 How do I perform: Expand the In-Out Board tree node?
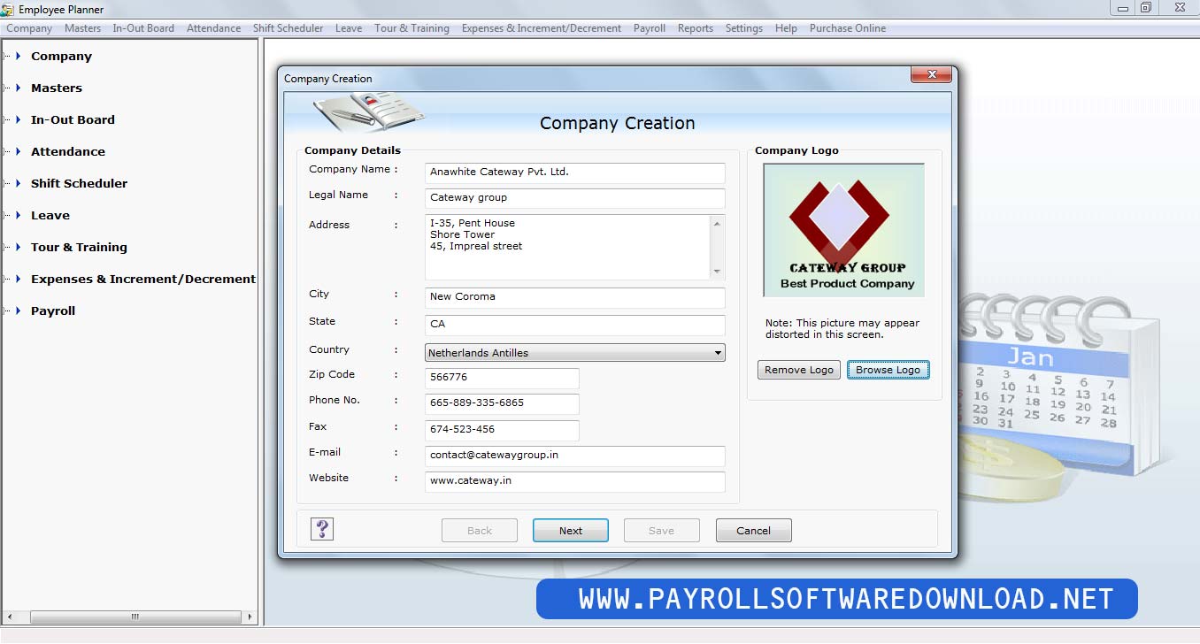18,119
